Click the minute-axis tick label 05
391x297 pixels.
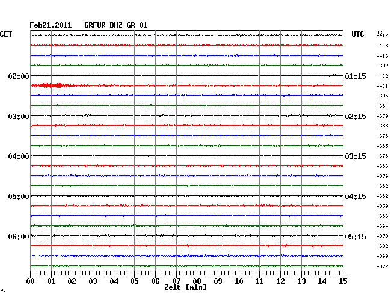(x=134, y=281)
